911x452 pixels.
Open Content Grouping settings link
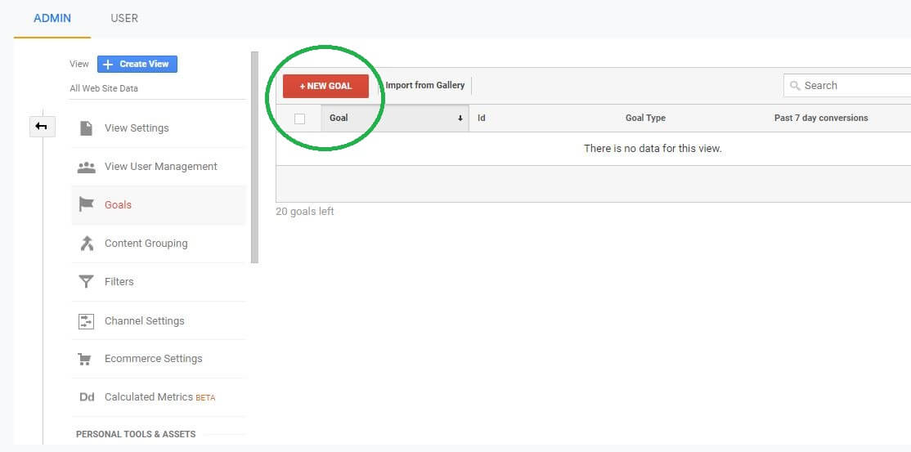click(146, 244)
